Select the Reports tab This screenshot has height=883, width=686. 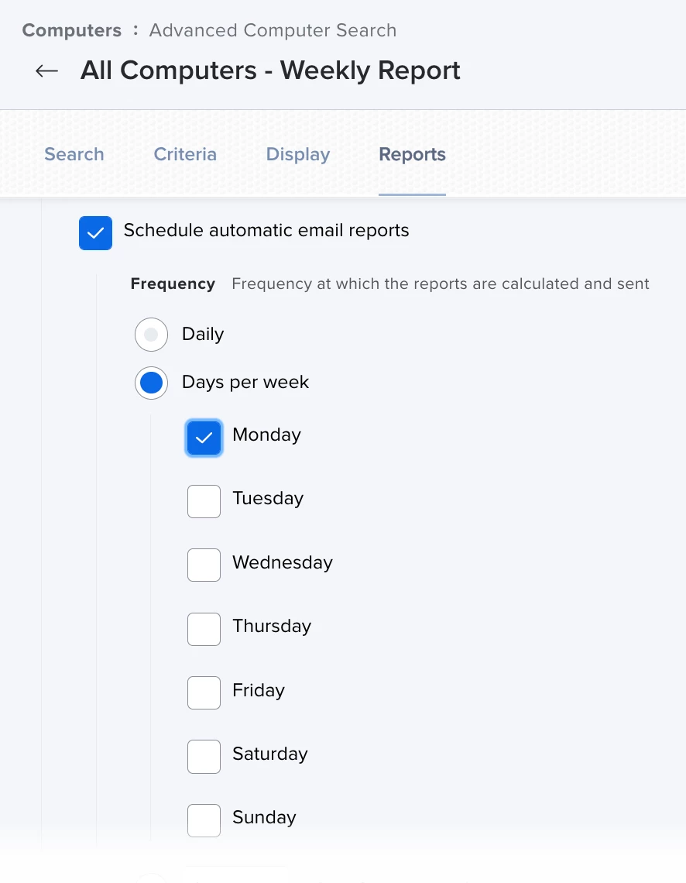pyautogui.click(x=412, y=154)
